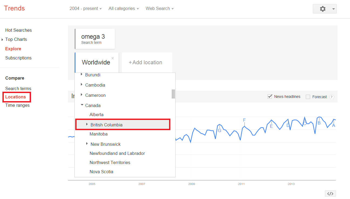The height and width of the screenshot is (199, 350).
Task: Select Canada in the location list
Action: point(93,105)
